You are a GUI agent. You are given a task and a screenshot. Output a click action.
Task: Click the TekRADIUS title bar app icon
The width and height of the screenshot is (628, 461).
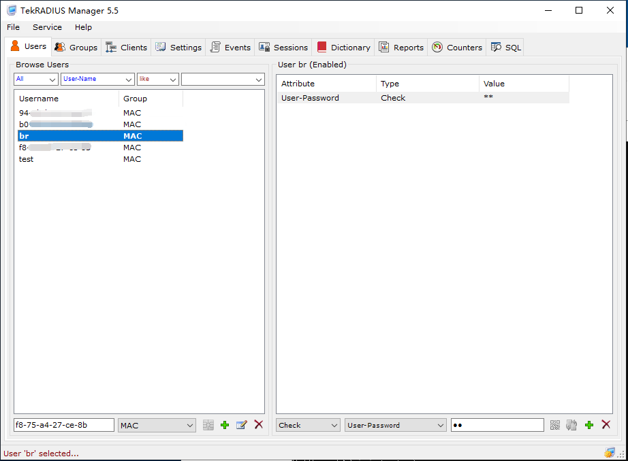click(12, 10)
